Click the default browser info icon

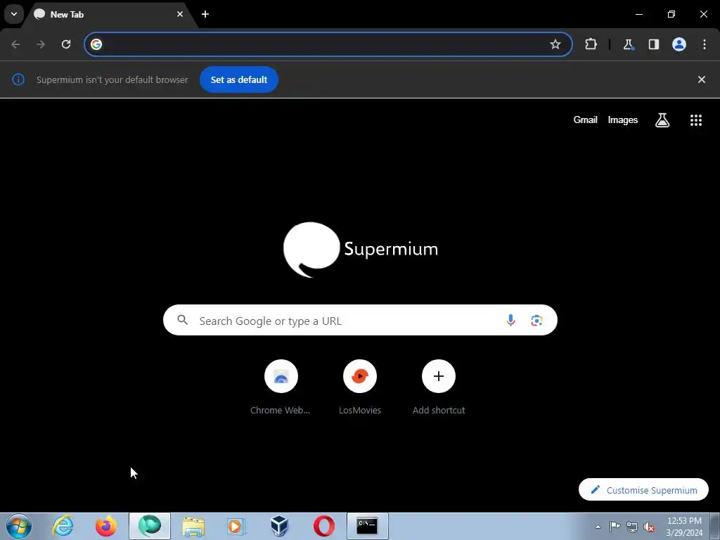(18, 79)
